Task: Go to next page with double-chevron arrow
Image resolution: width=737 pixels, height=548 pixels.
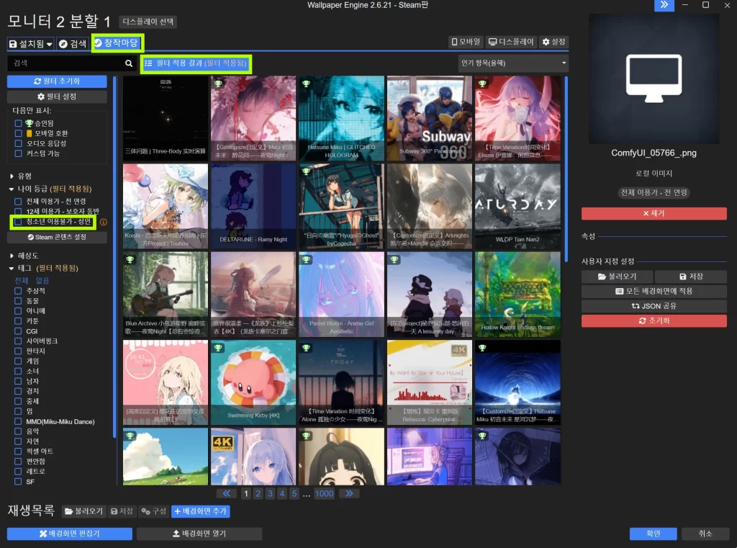Action: point(349,493)
